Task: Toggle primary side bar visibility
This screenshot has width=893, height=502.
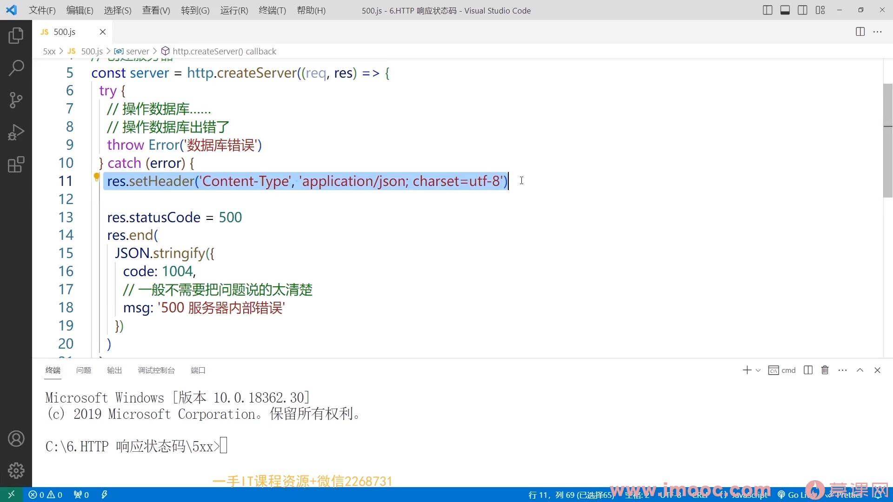Action: 768,10
